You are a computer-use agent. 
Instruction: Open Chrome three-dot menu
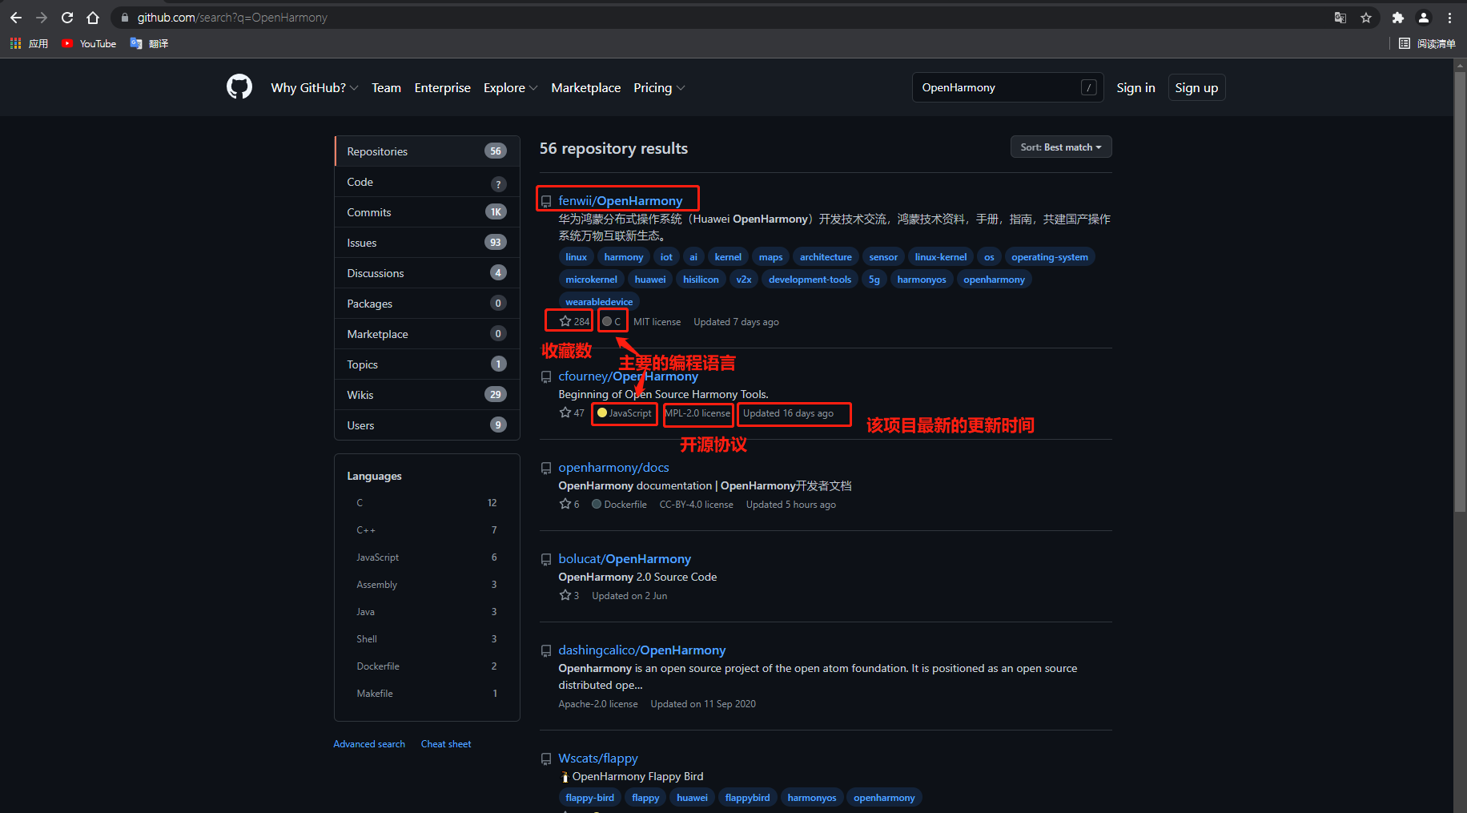click(1449, 18)
